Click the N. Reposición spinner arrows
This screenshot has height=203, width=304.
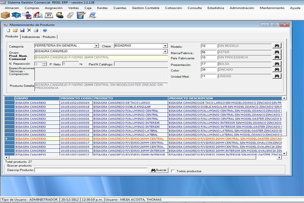[45, 64]
